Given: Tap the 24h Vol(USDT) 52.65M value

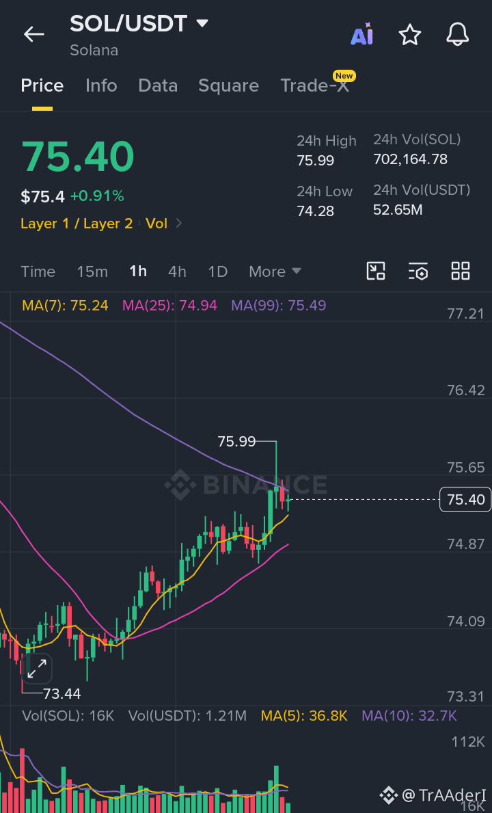Looking at the screenshot, I should (398, 209).
